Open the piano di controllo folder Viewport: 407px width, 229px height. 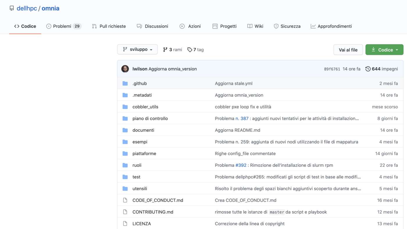point(150,119)
